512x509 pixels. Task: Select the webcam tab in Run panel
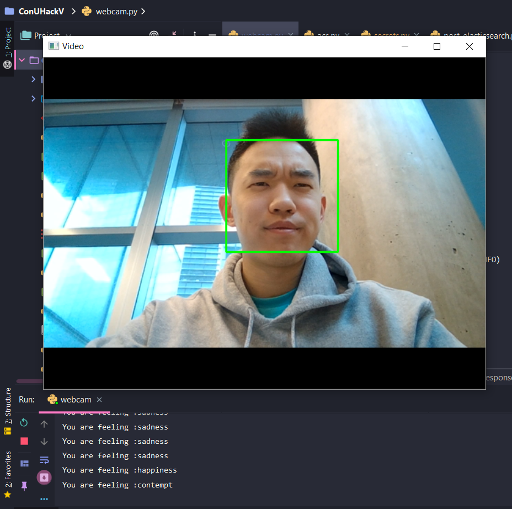70,400
